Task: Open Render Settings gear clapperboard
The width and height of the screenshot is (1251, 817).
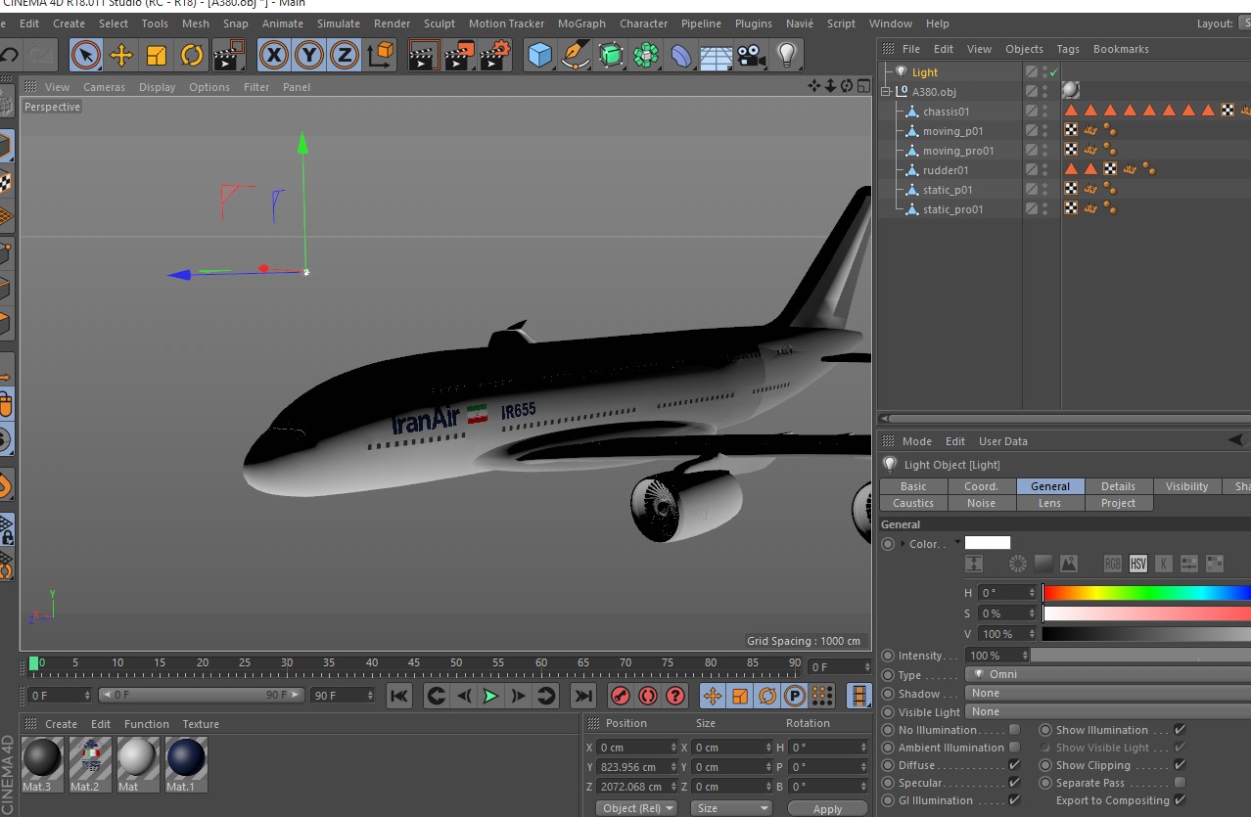Action: pyautogui.click(x=495, y=56)
